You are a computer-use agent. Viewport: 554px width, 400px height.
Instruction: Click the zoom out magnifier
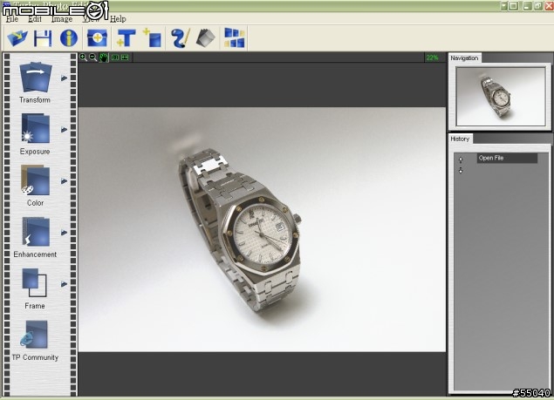point(93,58)
